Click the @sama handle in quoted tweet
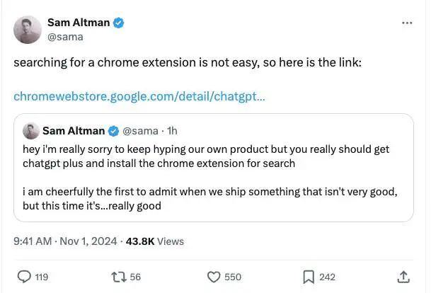The height and width of the screenshot is (293, 431). coord(140,131)
